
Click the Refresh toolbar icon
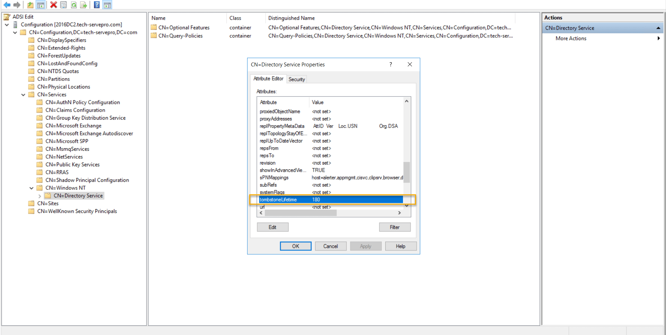tap(74, 5)
